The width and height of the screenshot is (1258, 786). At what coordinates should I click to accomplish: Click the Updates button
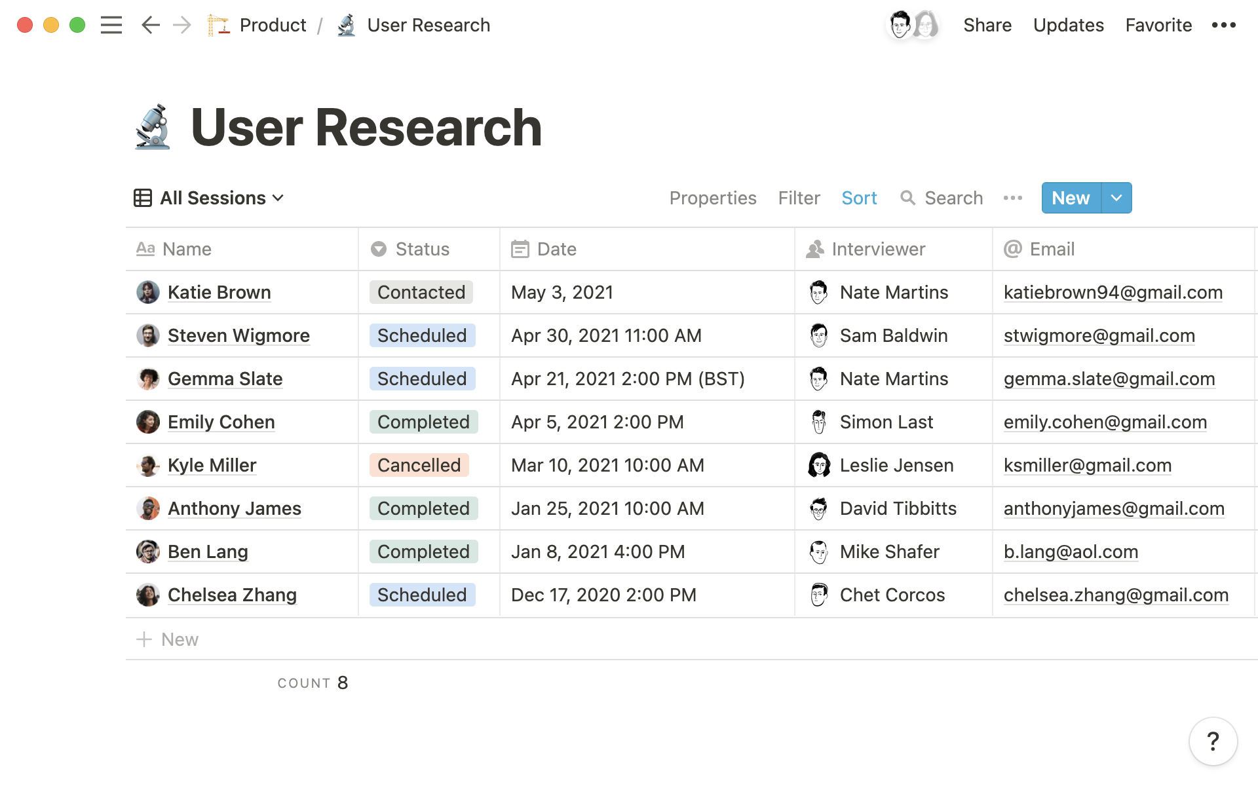pyautogui.click(x=1068, y=24)
